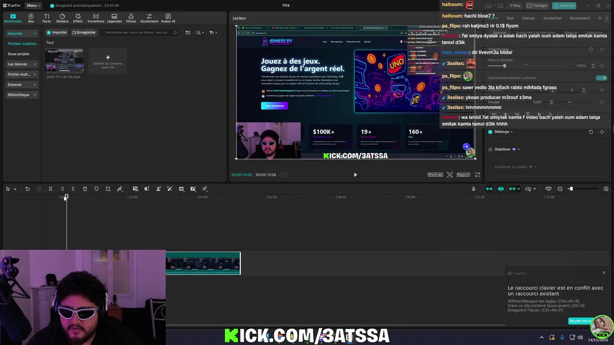
Task: Open the Effets tab
Action: (78, 18)
